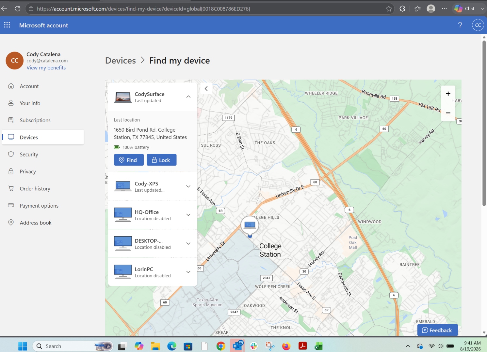This screenshot has width=487, height=352.
Task: Open Excel from taskbar
Action: 319,346
